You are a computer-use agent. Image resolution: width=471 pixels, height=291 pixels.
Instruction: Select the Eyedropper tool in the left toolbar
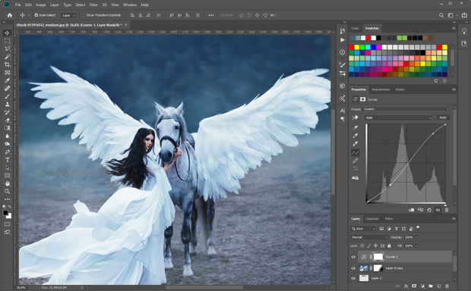(x=7, y=80)
